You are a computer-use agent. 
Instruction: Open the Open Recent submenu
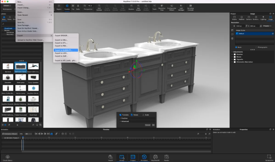click(35, 15)
